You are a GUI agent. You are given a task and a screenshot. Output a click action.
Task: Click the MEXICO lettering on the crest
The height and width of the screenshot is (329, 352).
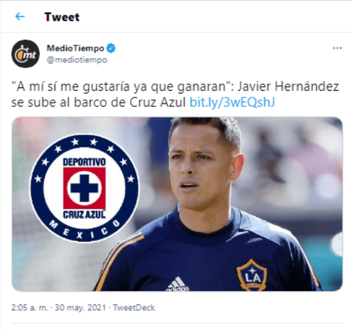click(x=85, y=230)
